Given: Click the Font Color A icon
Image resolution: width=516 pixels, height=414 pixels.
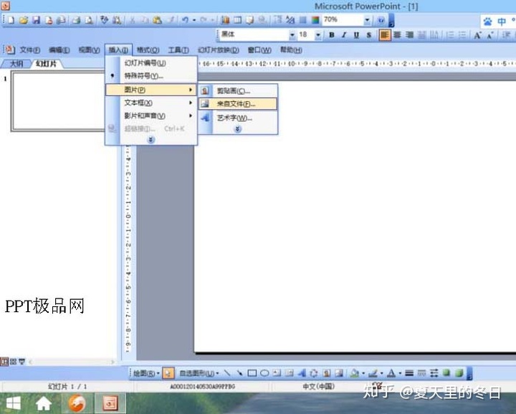Looking at the screenshot, I should (391, 373).
